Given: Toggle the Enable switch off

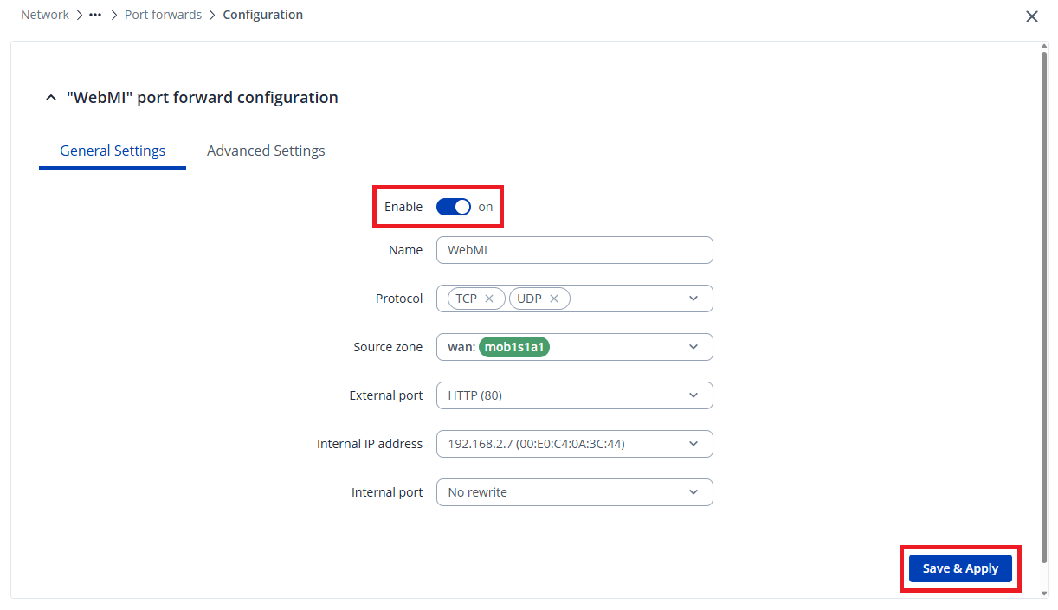Looking at the screenshot, I should tap(453, 207).
